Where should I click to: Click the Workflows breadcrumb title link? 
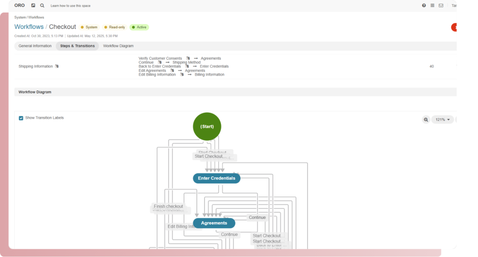(29, 27)
